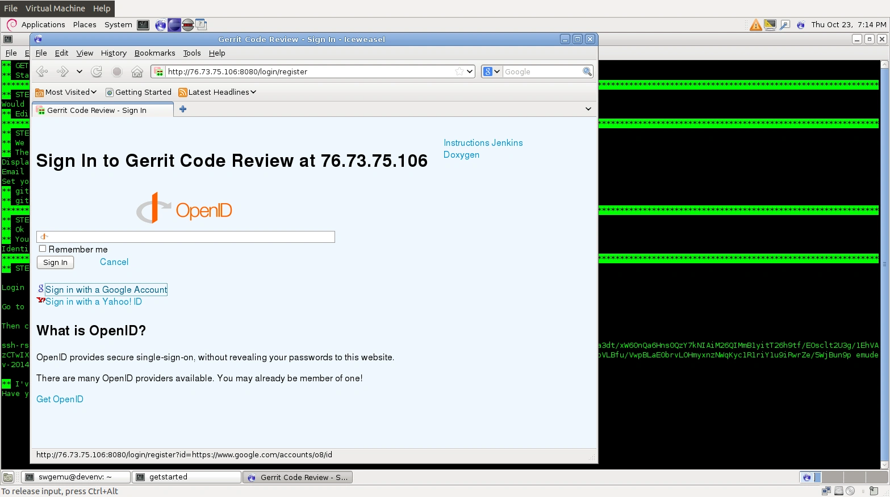Open the History menu
890x497 pixels.
[x=114, y=53]
